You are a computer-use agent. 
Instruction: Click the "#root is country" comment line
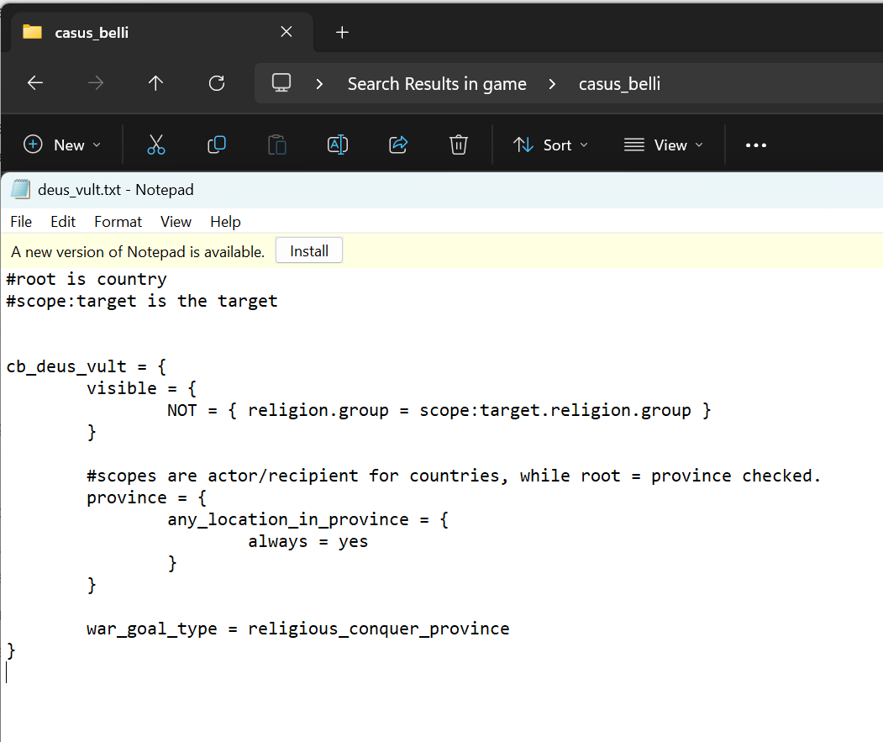pos(87,280)
